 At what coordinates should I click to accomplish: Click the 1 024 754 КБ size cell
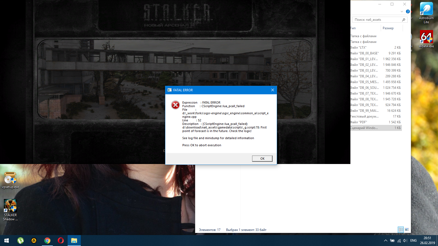(x=392, y=88)
